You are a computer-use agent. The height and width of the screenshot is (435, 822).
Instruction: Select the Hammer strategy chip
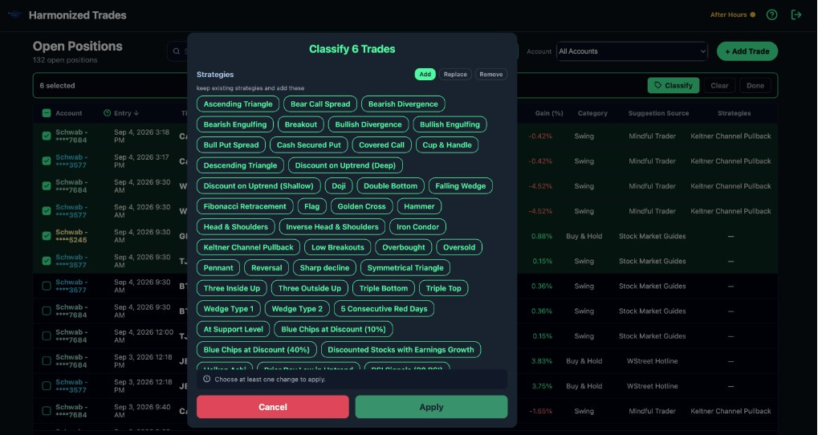[x=419, y=206]
